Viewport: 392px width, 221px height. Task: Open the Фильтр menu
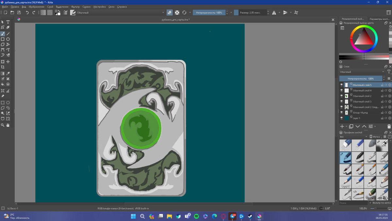tap(75, 7)
